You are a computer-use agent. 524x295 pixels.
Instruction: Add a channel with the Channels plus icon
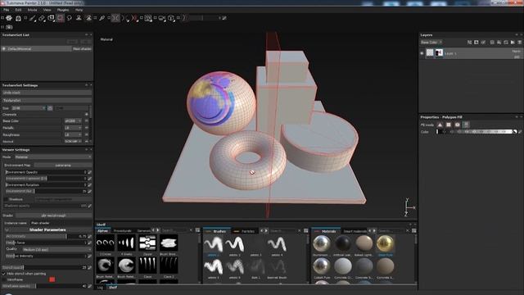click(x=87, y=115)
